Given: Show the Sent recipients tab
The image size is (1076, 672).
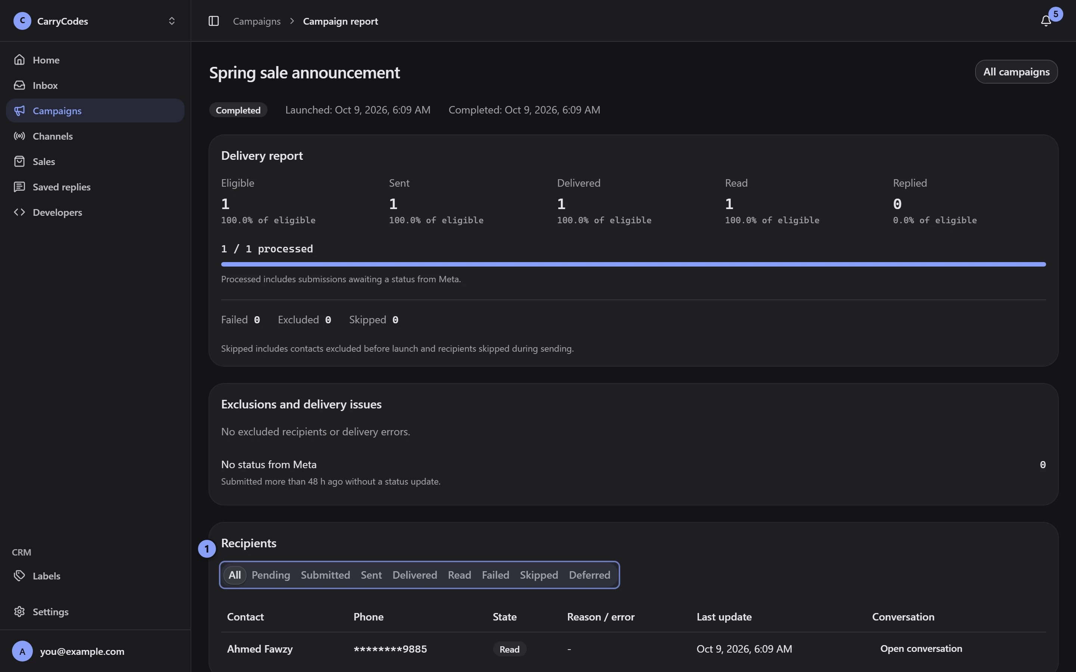Looking at the screenshot, I should point(371,575).
